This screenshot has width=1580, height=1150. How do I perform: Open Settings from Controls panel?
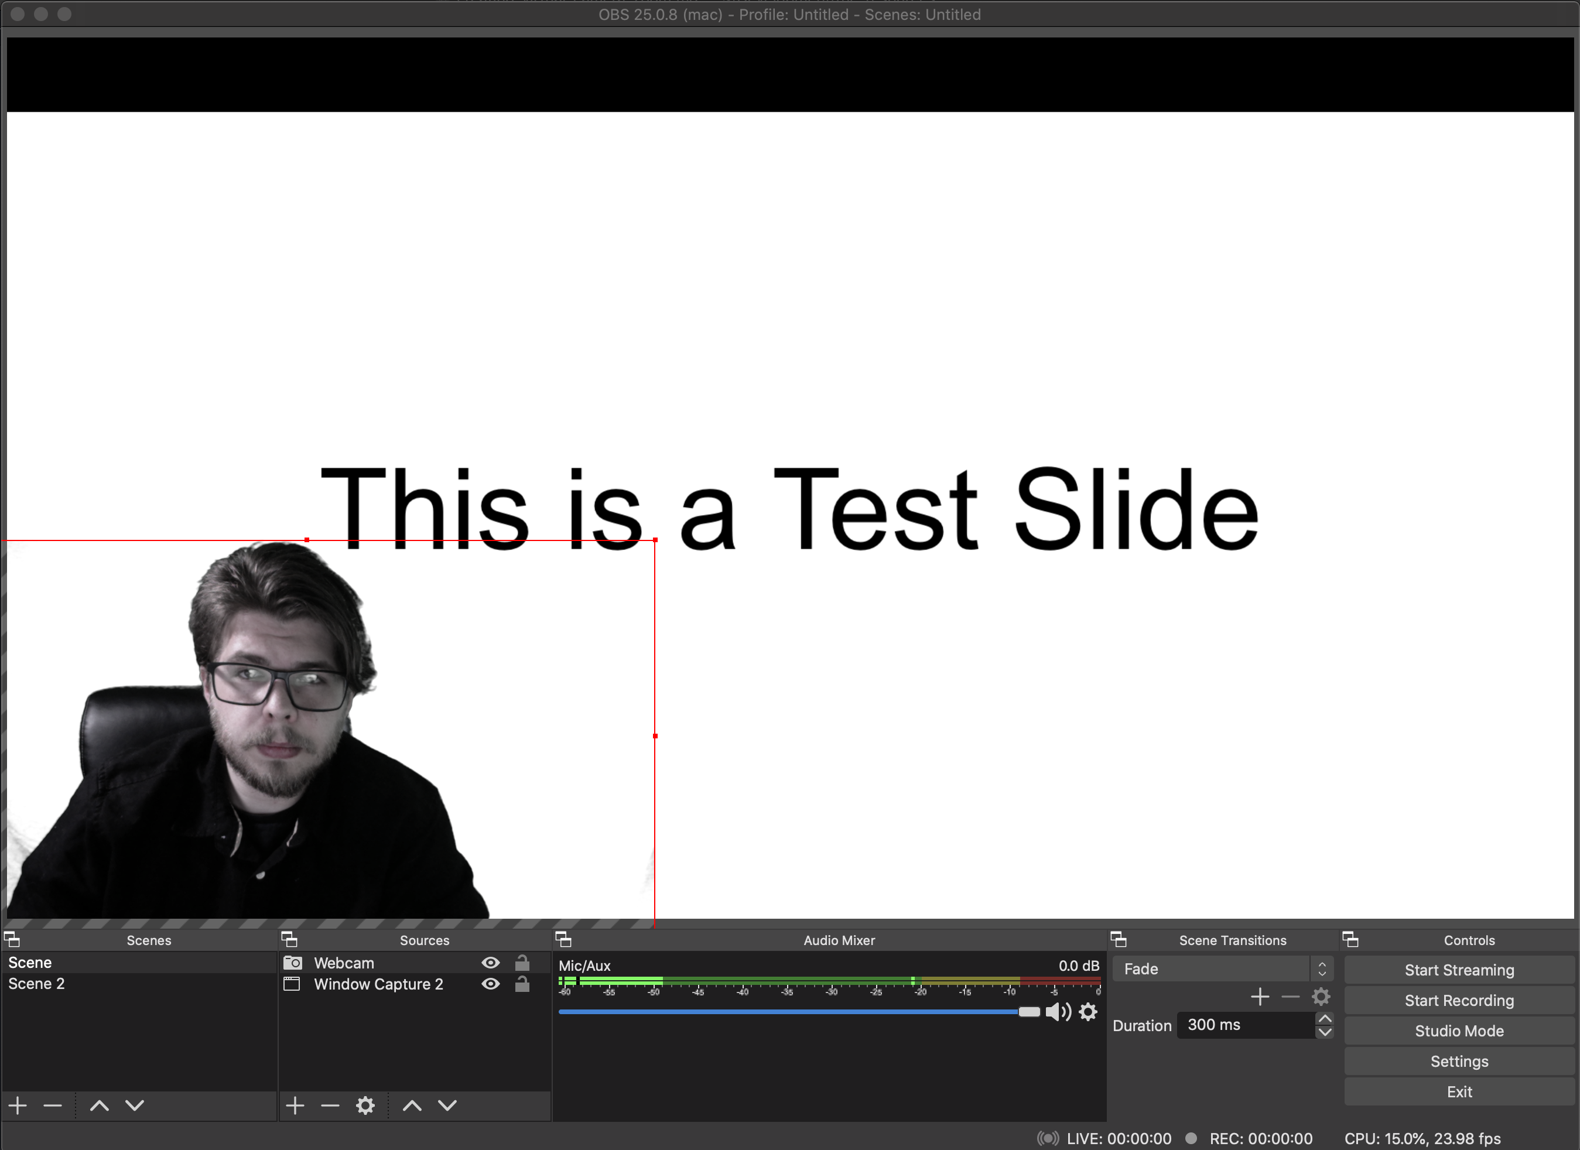pyautogui.click(x=1459, y=1062)
